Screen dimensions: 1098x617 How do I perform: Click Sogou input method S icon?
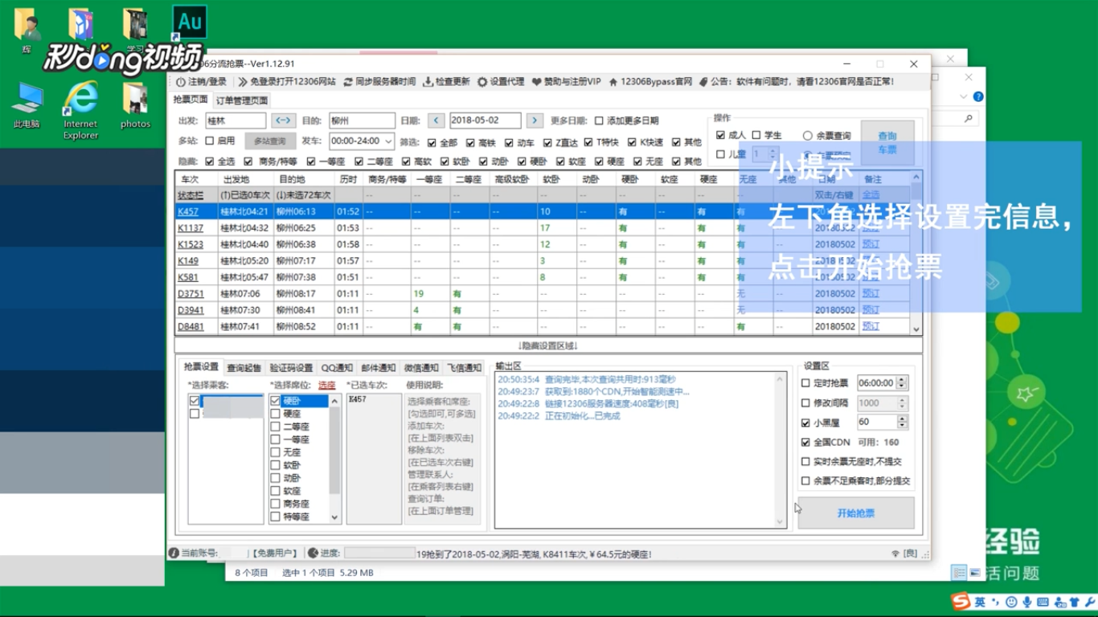[961, 602]
